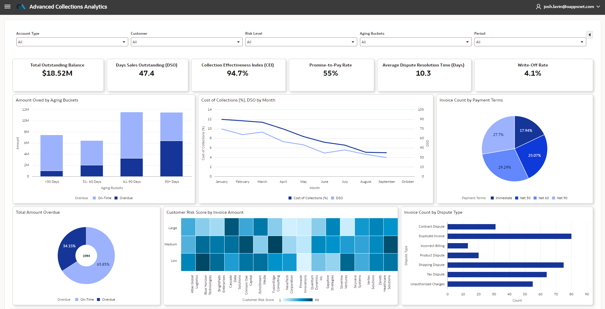605x309 pixels.
Task: Select the 25.07% pie slice
Action: pos(535,155)
